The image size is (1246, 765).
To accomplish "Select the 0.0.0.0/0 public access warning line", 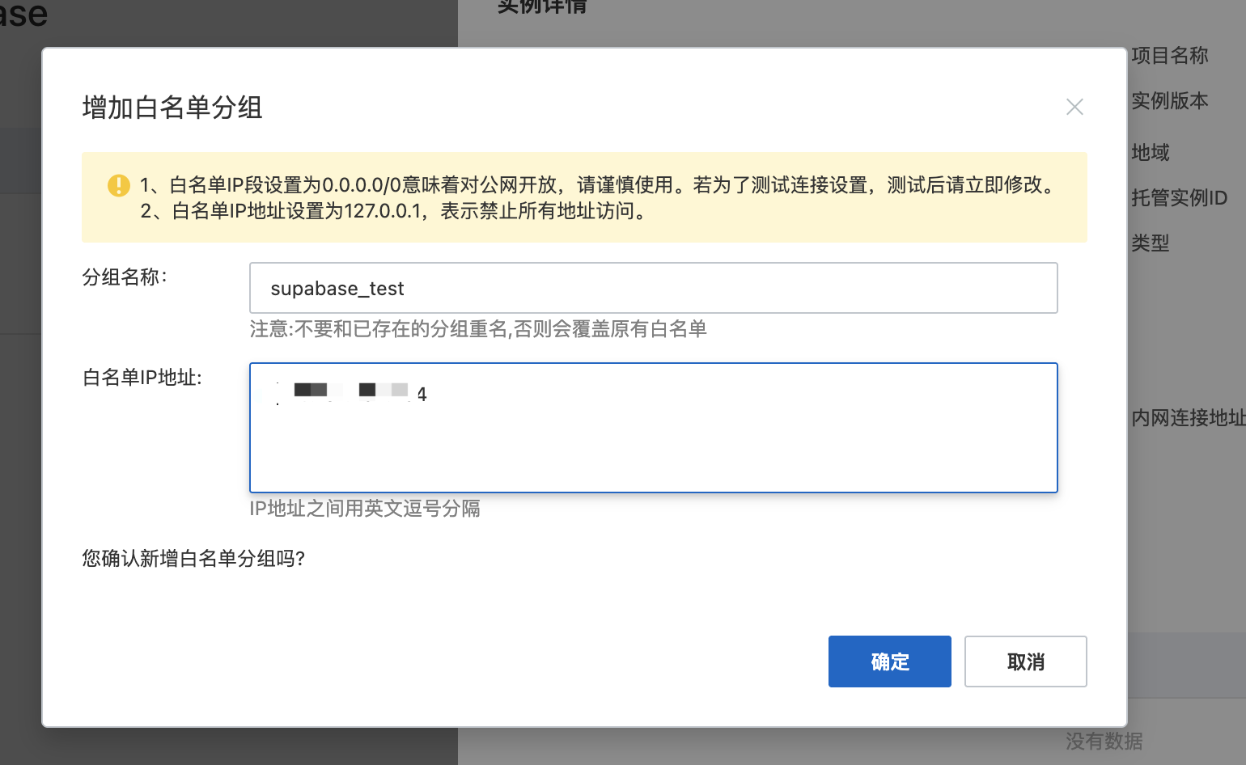I will coord(600,185).
